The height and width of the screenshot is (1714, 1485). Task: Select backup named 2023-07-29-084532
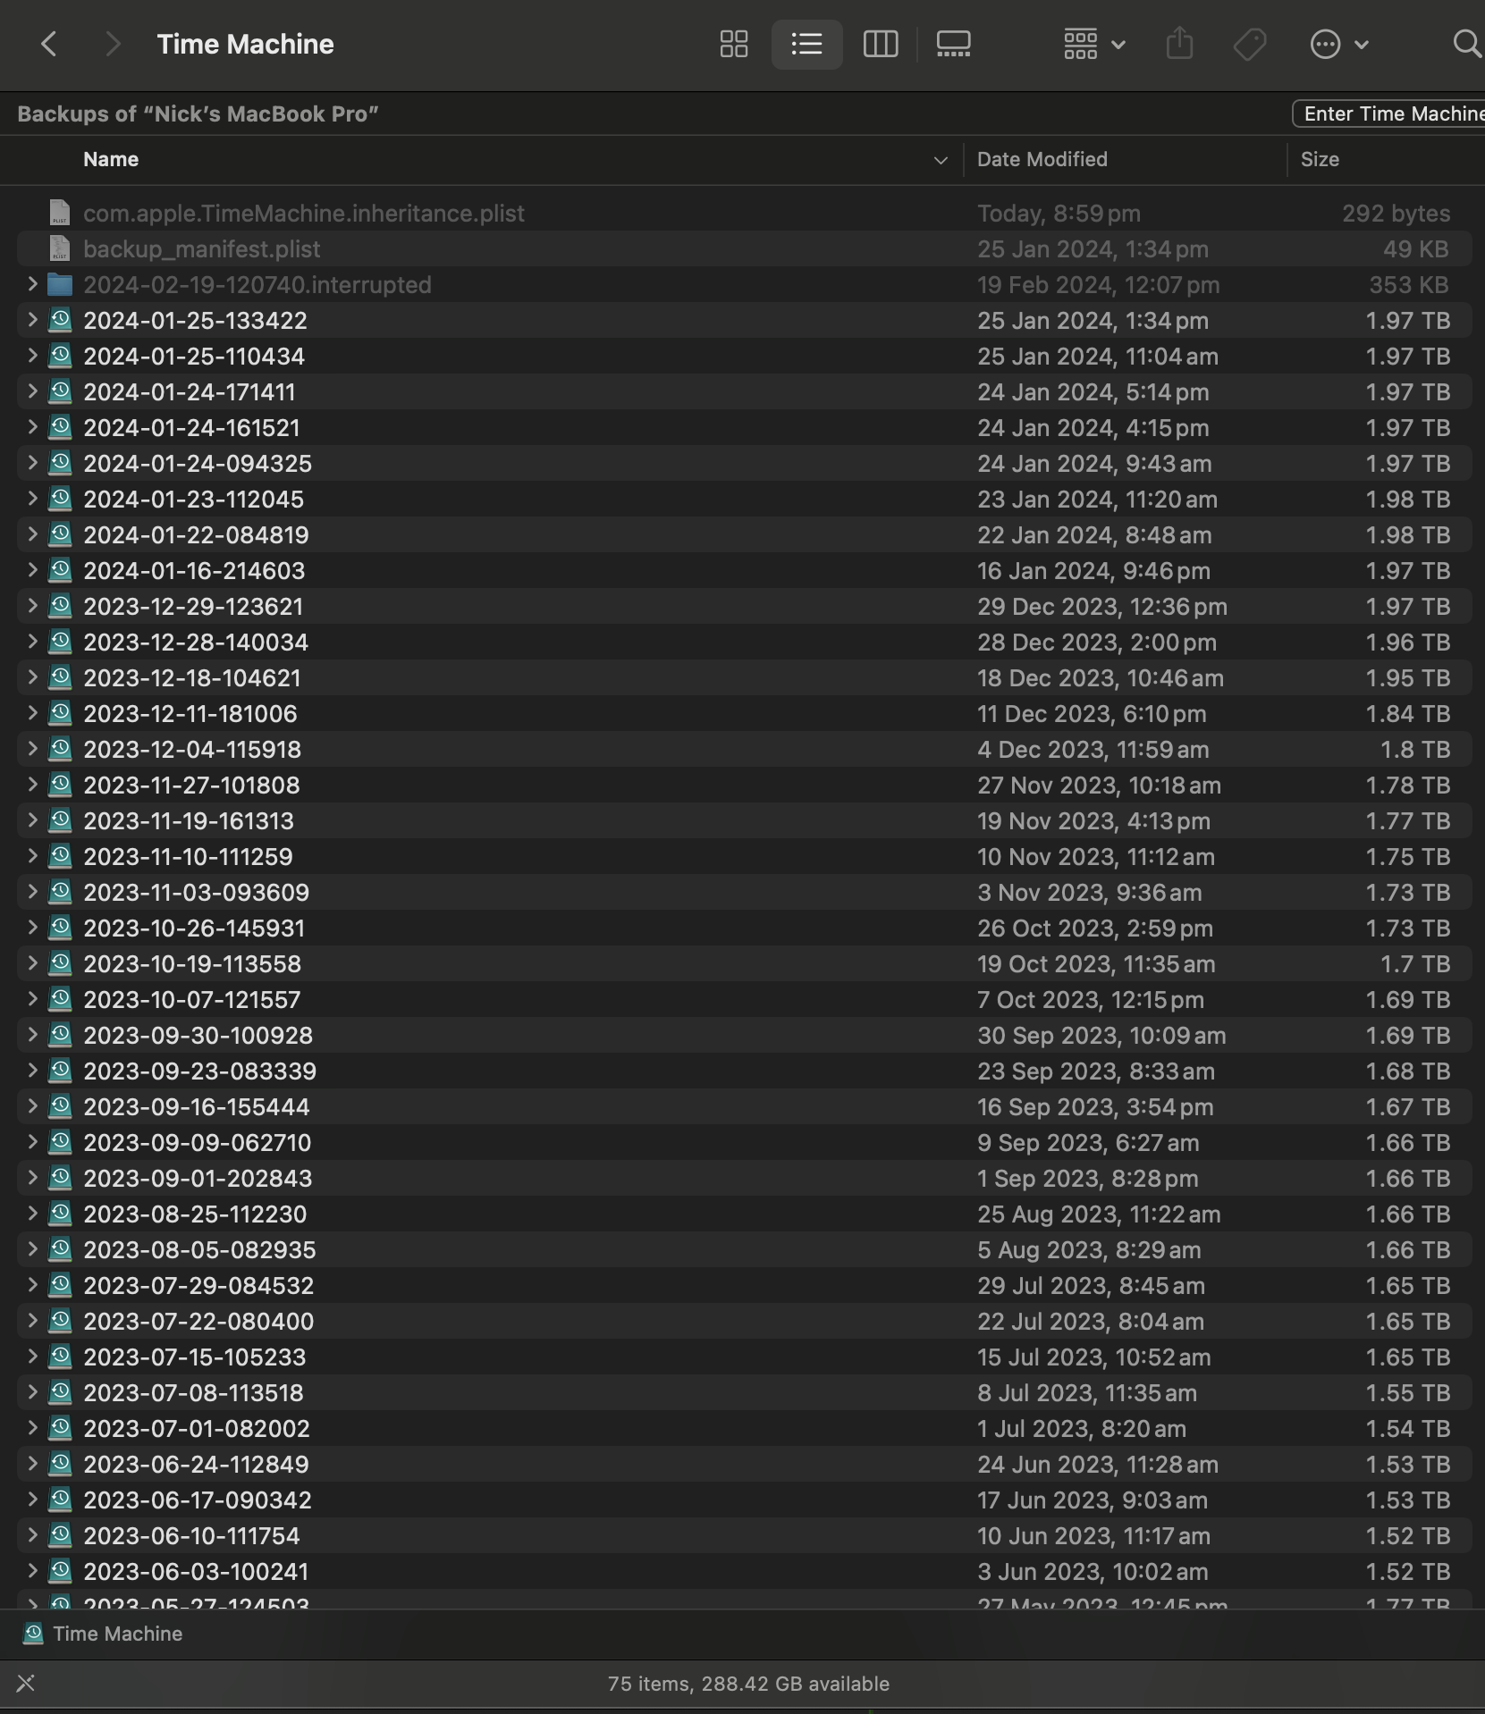198,1285
